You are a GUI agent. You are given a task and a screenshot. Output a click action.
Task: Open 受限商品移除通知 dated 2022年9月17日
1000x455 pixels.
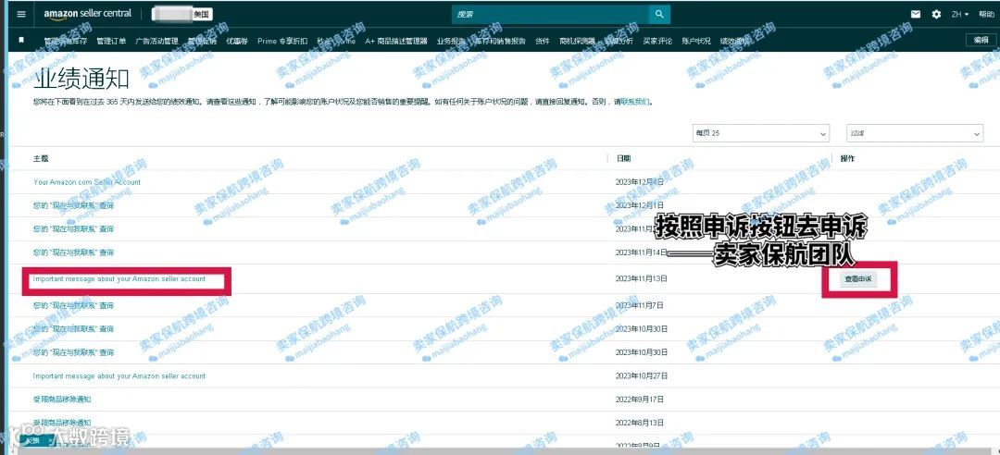point(62,400)
